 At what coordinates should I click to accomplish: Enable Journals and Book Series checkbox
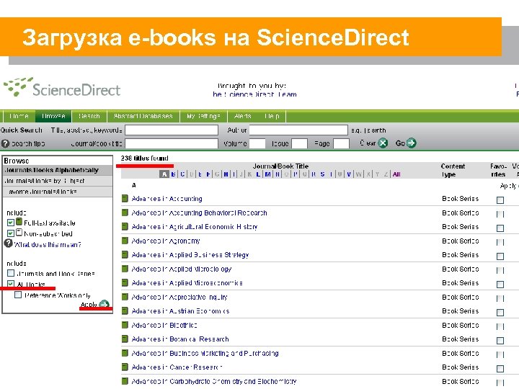[x=11, y=273]
